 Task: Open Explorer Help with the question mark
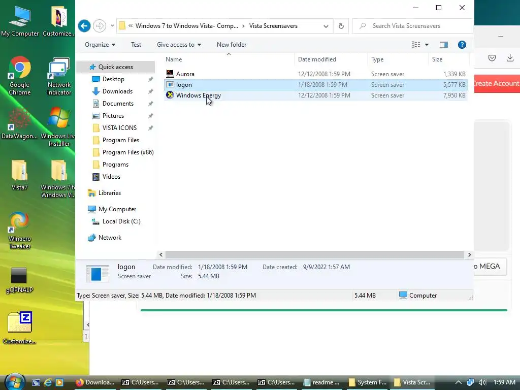pos(462,45)
